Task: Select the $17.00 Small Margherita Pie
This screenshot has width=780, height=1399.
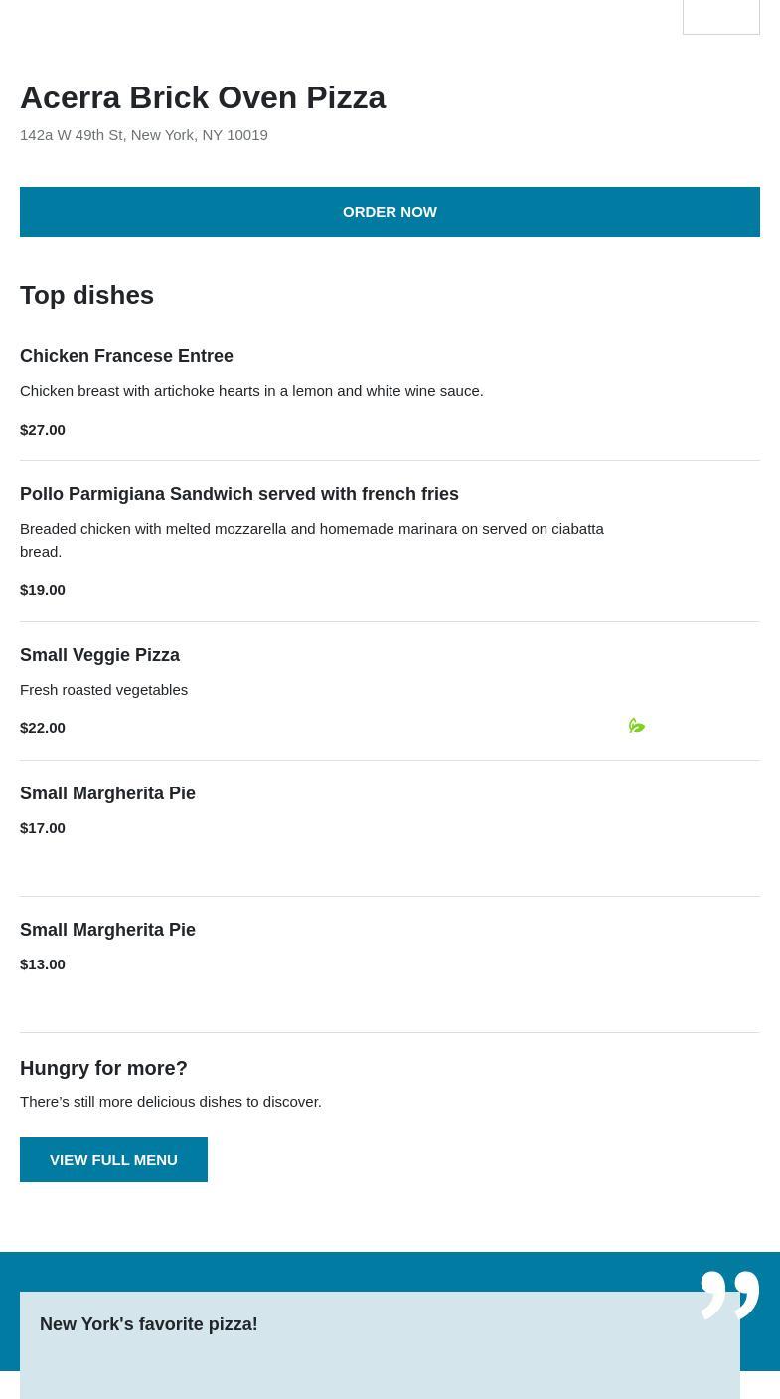Action: tap(107, 793)
